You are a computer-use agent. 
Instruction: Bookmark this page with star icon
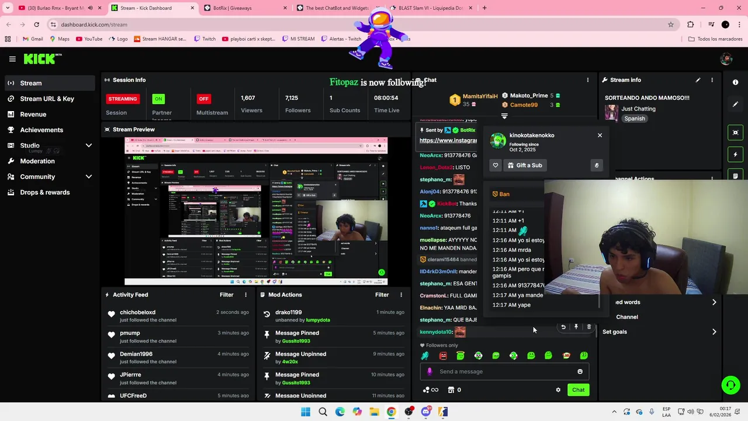(671, 25)
